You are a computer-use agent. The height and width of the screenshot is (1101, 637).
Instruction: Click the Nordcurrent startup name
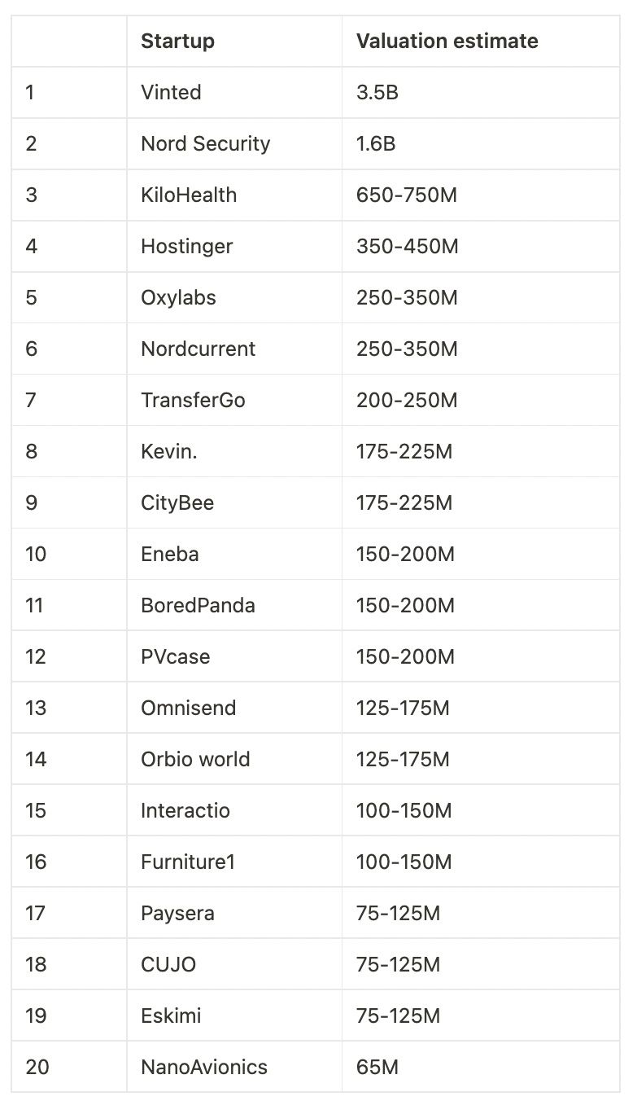click(x=198, y=349)
